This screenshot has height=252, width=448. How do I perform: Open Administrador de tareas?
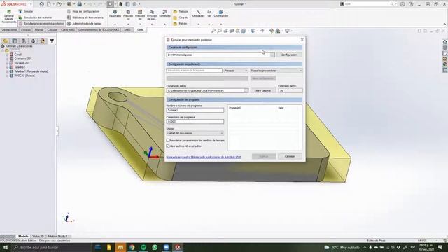tap(84, 24)
